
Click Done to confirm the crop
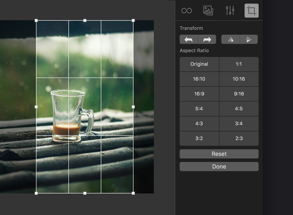click(219, 166)
